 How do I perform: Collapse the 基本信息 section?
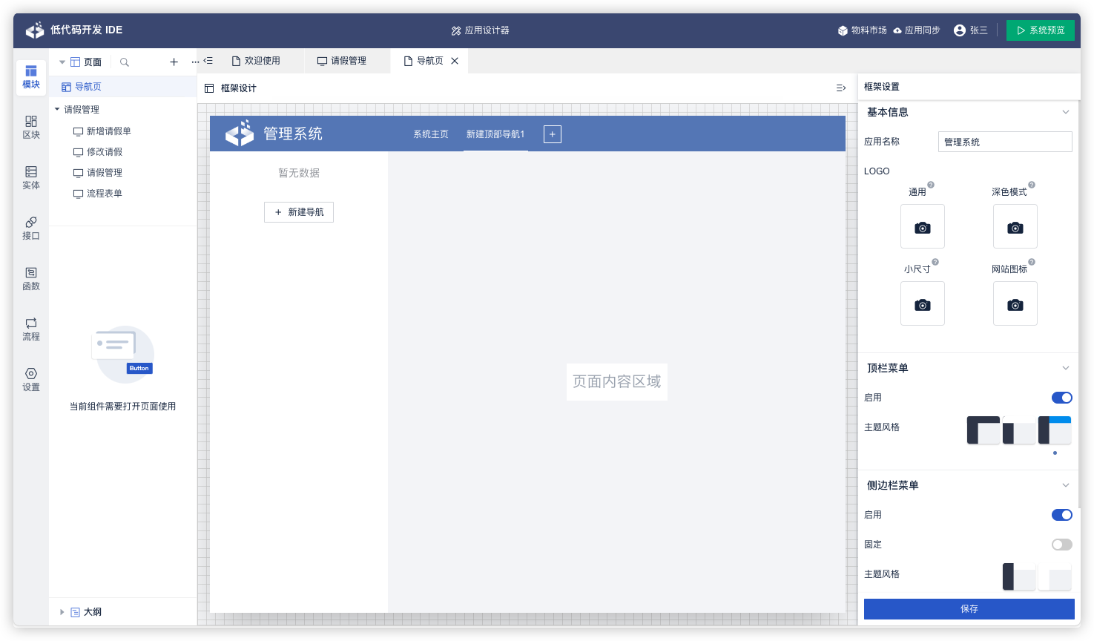click(1065, 112)
